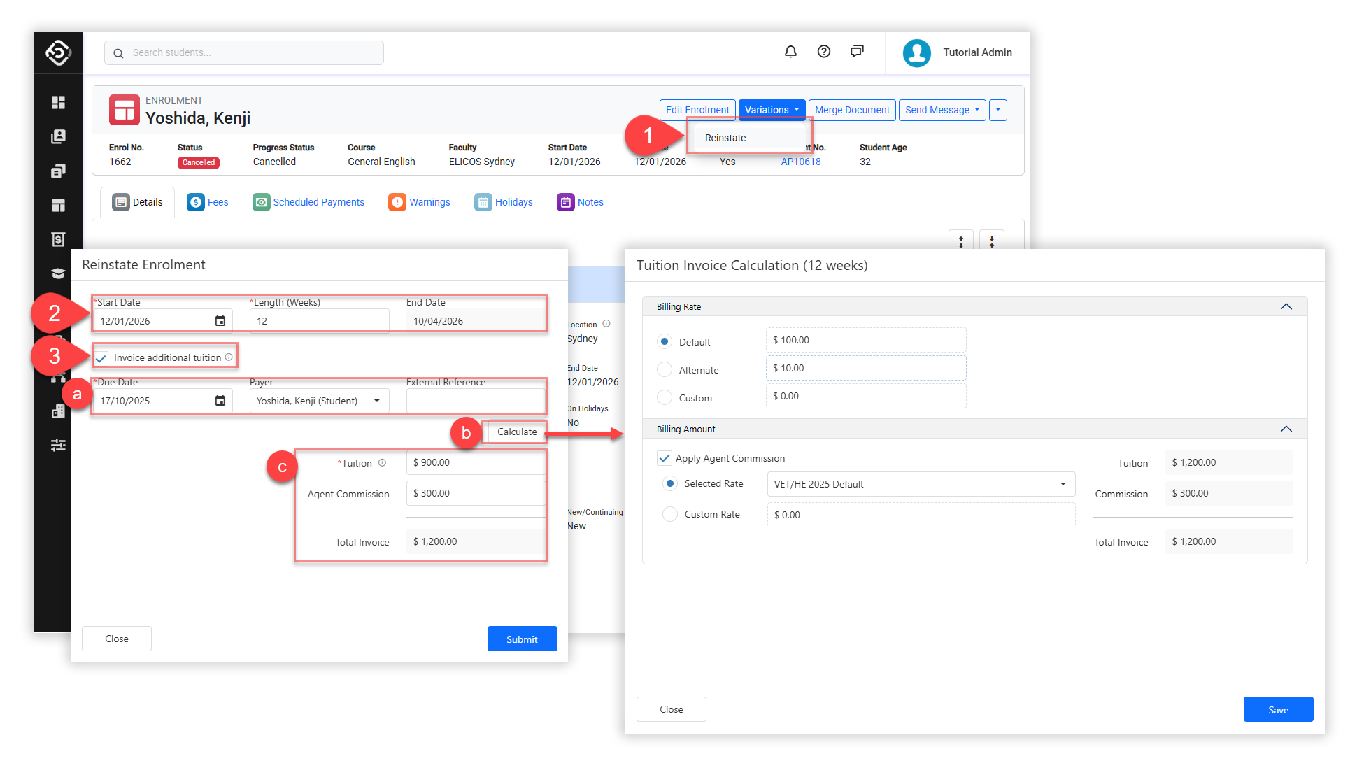This screenshot has width=1357, height=782.
Task: Open Due Date calendar picker icon
Action: (220, 401)
